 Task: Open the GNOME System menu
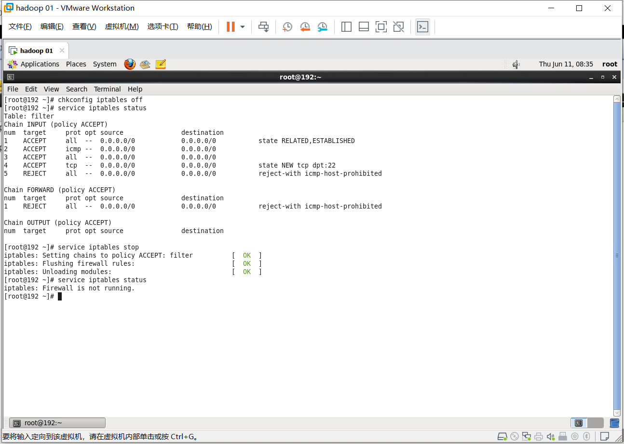105,64
